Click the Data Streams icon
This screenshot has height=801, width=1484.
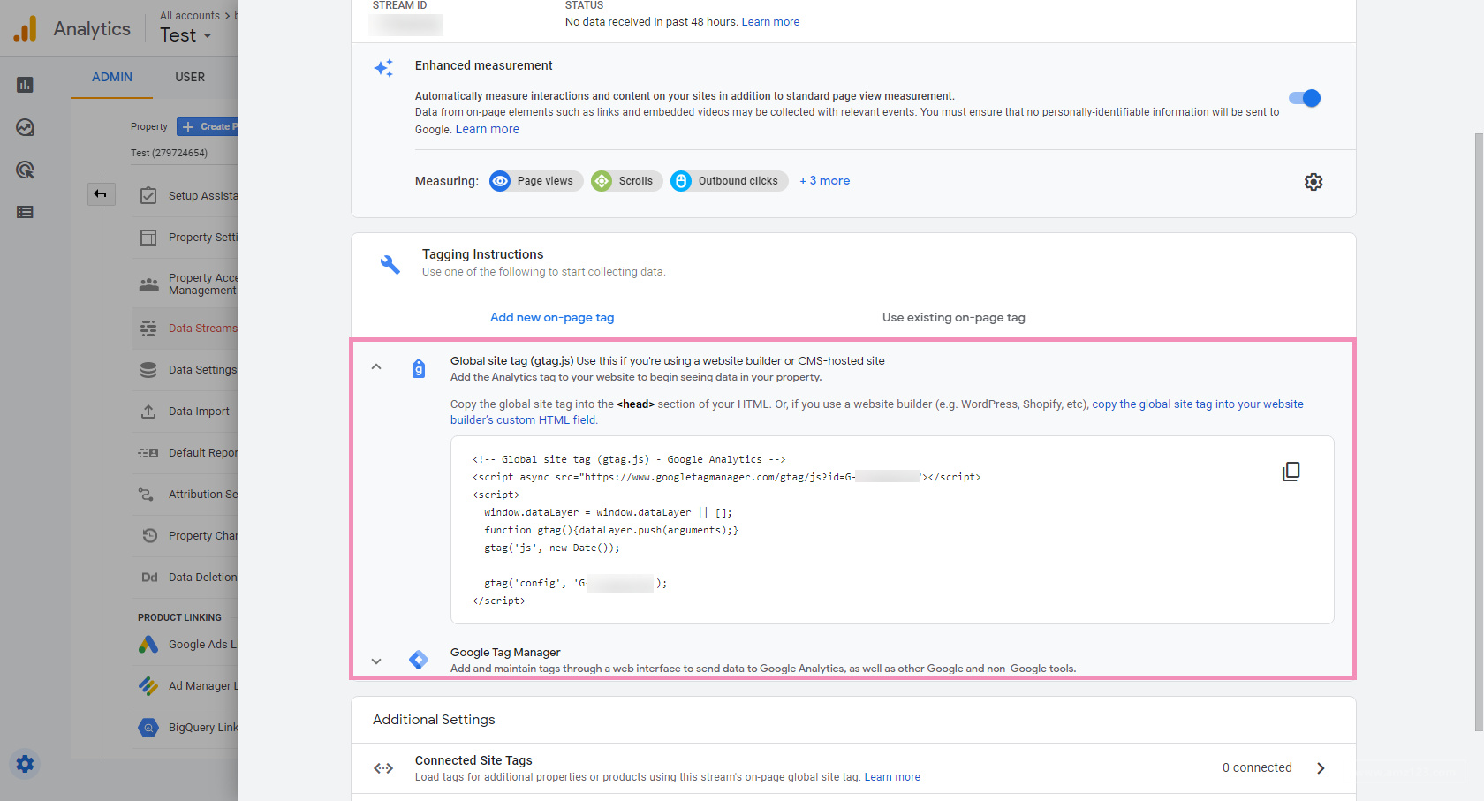(x=148, y=329)
